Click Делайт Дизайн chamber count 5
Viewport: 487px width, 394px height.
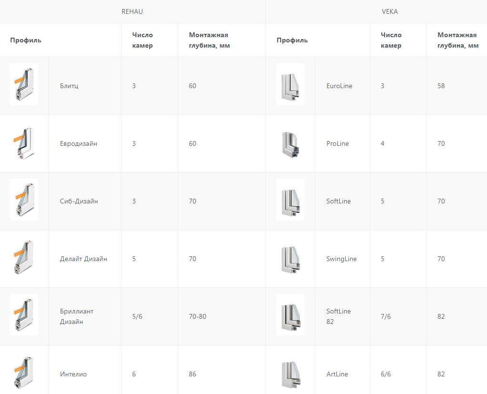pyautogui.click(x=134, y=259)
